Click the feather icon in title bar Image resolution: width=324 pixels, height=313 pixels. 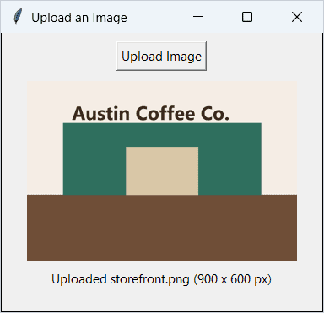click(x=18, y=17)
